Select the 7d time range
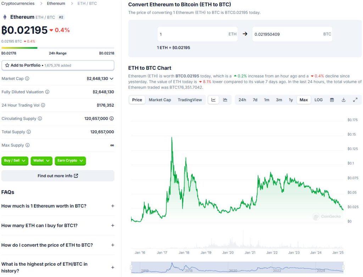 click(255, 100)
